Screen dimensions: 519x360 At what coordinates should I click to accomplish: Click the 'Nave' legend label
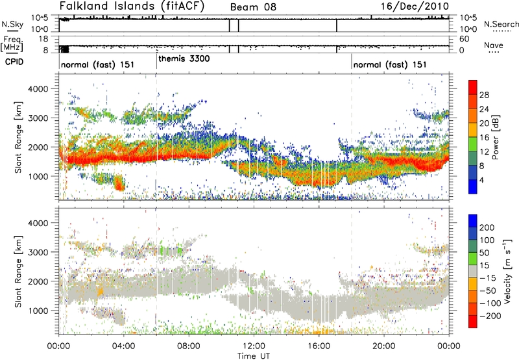tap(494, 45)
